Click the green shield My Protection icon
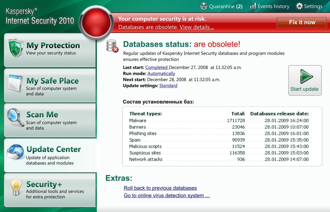330x212 pixels. pos(15,48)
